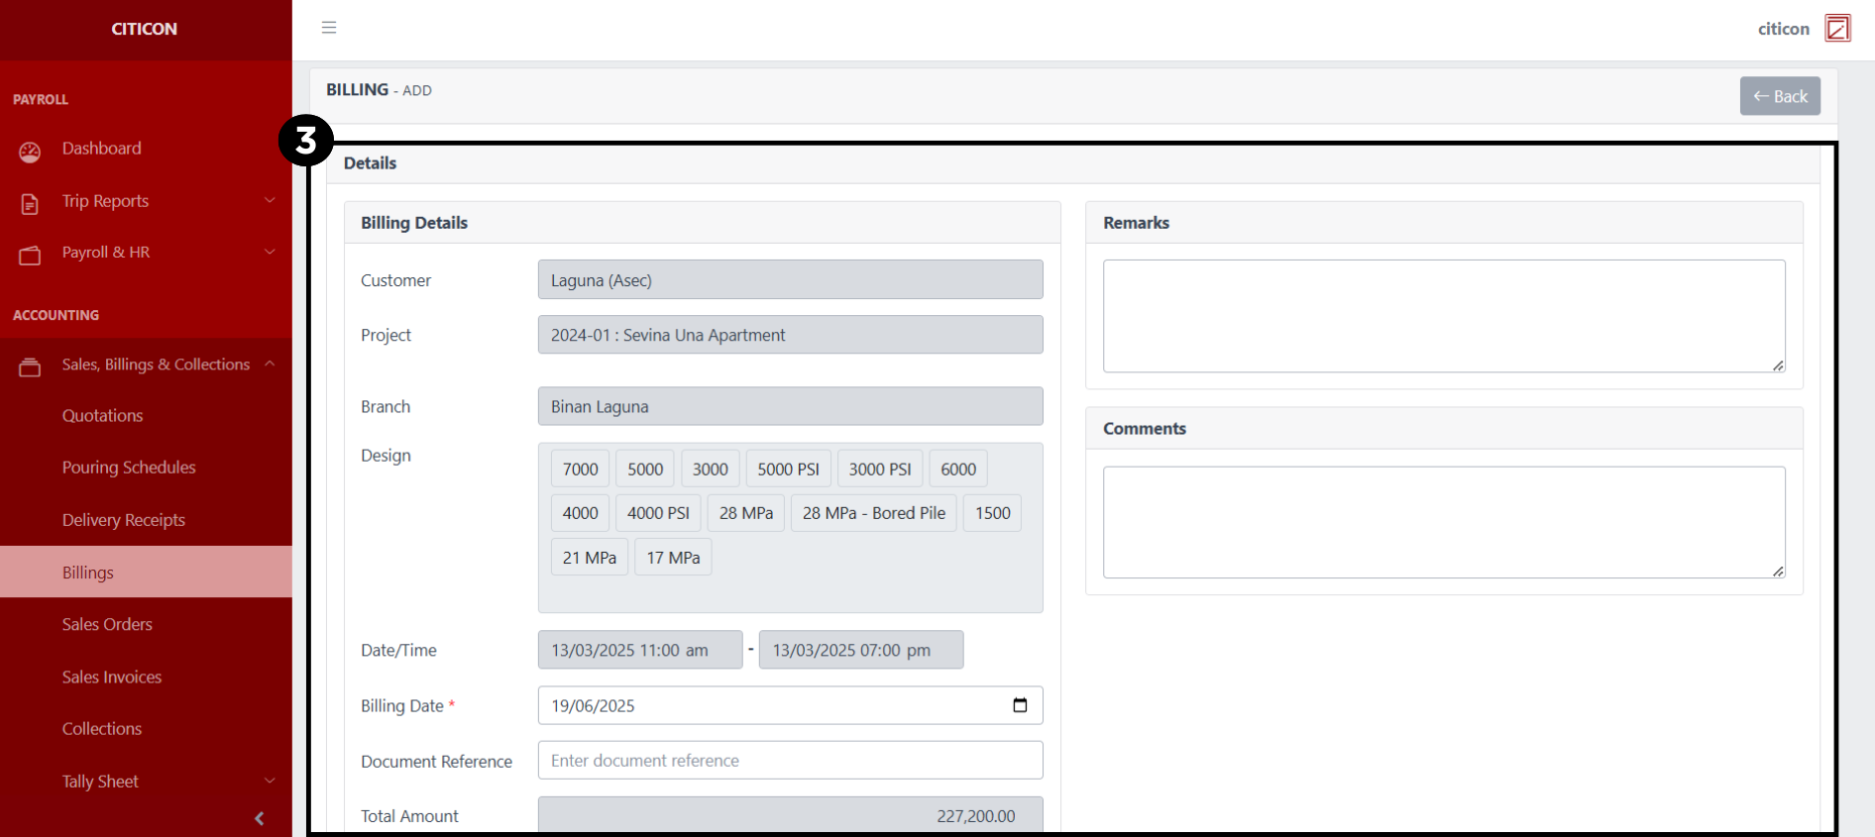The image size is (1875, 837).
Task: Collapse sidebar with the bottom arrow
Action: click(260, 818)
